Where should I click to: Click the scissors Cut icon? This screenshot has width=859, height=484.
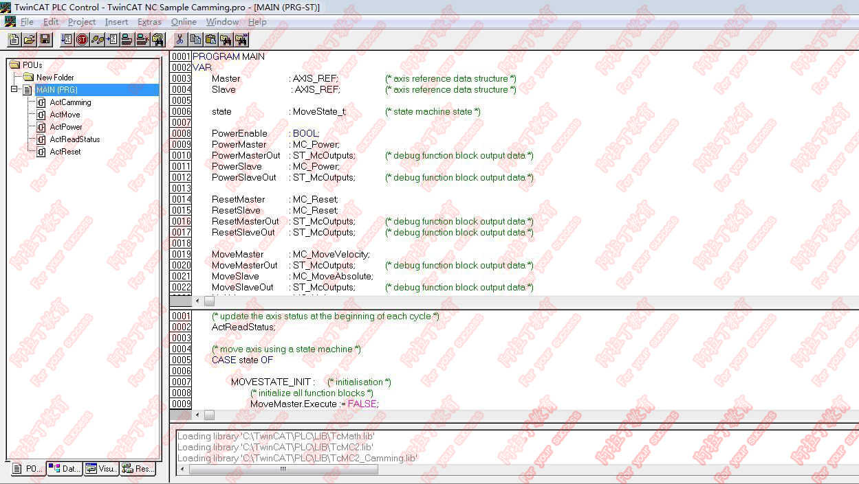coord(180,39)
